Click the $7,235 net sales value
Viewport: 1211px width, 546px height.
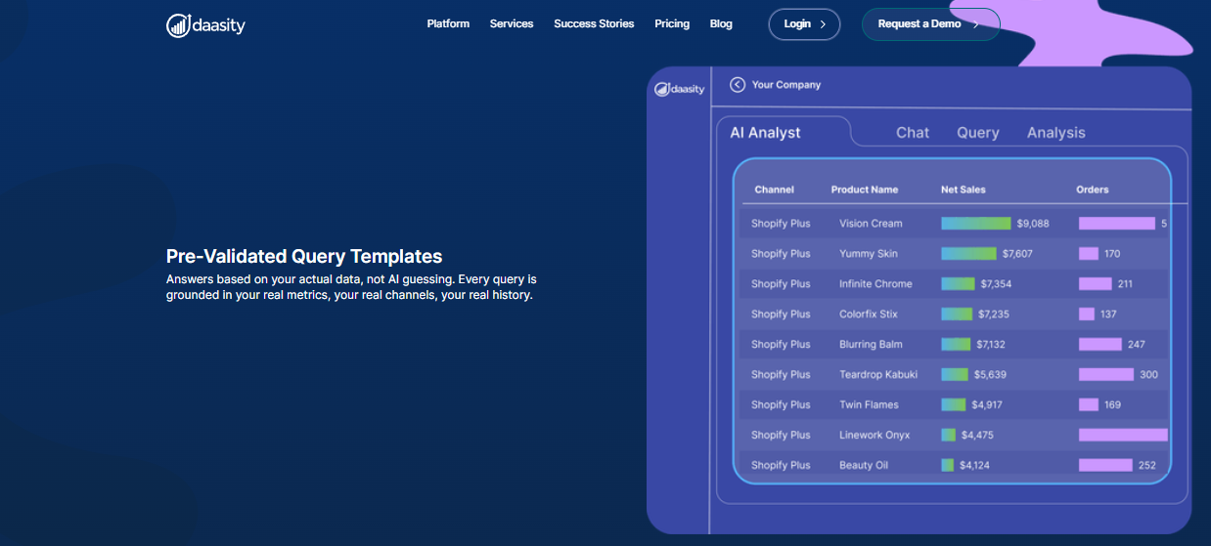click(x=993, y=315)
